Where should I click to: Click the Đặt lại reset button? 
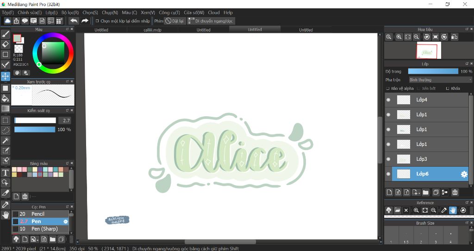[x=175, y=21]
